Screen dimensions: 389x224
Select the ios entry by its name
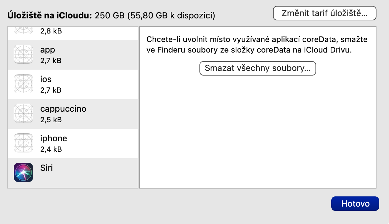coord(46,79)
